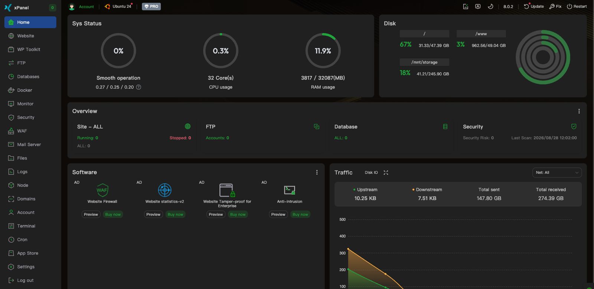Click the language switch icon in the top bar
The image size is (594, 289).
(478, 7)
